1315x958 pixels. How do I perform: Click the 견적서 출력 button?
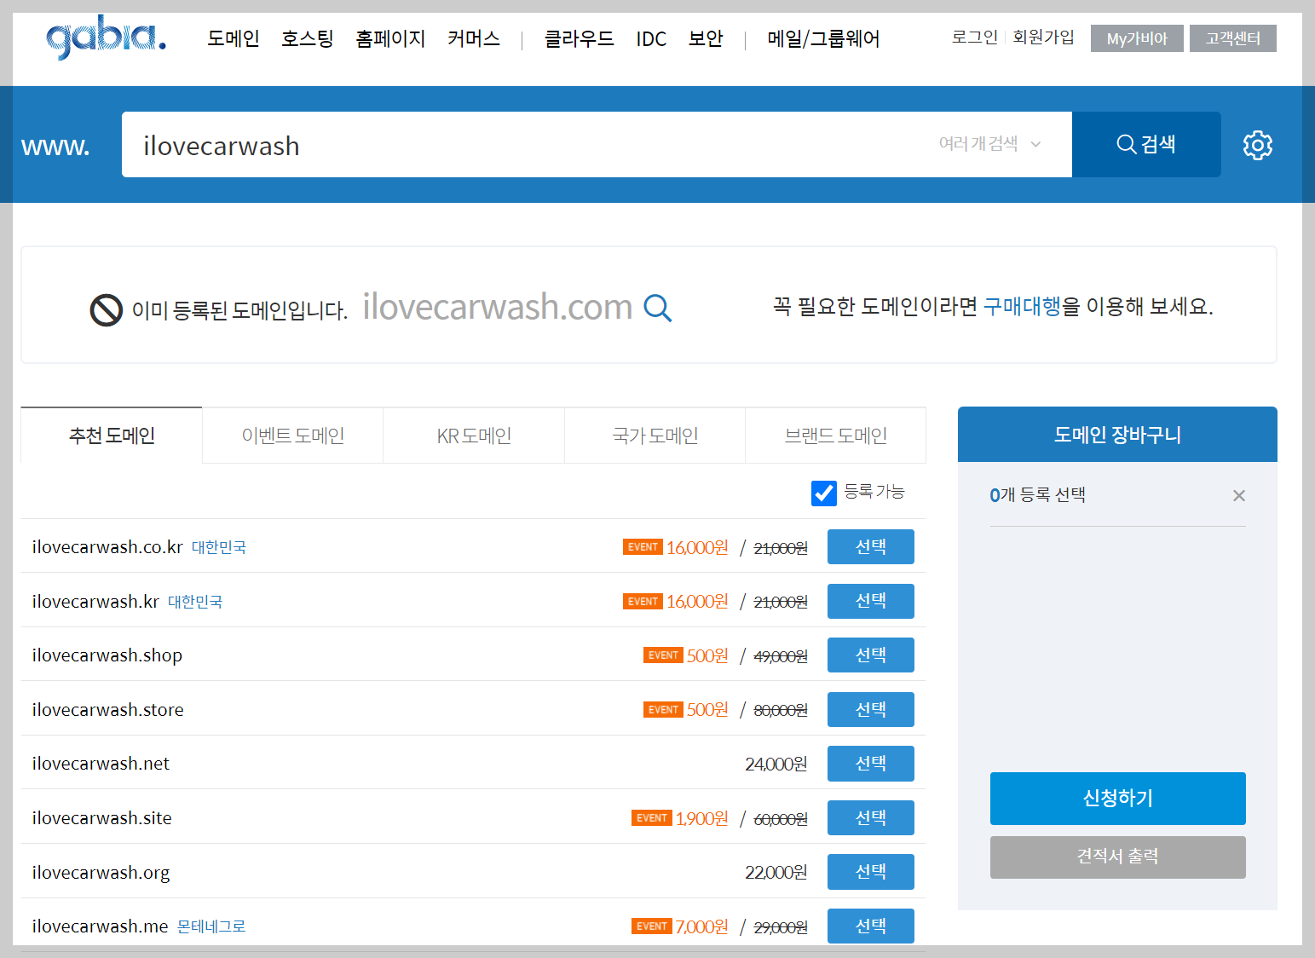click(1117, 857)
